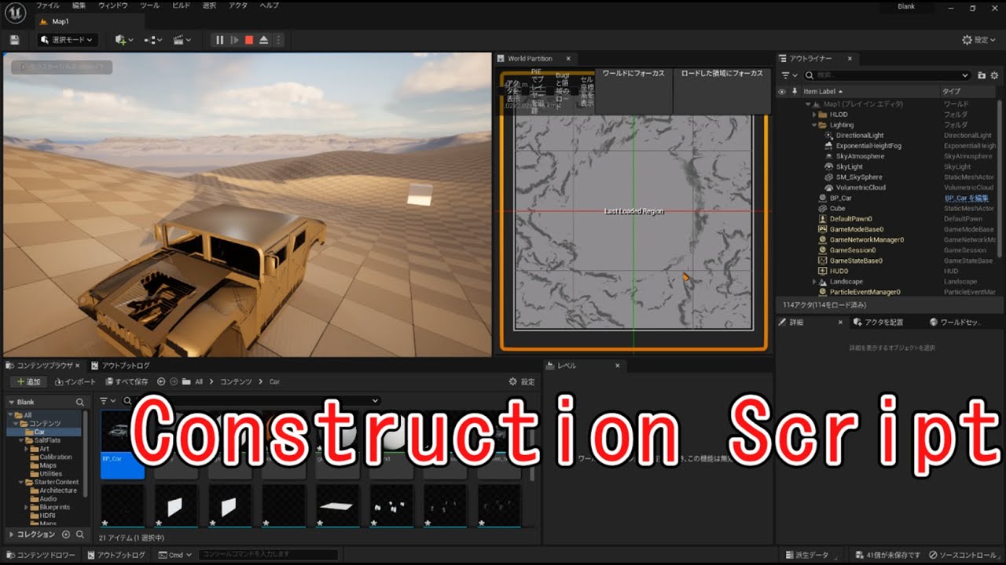Open the cinematics clapperboard dropdown
This screenshot has width=1006, height=565.
[x=182, y=39]
